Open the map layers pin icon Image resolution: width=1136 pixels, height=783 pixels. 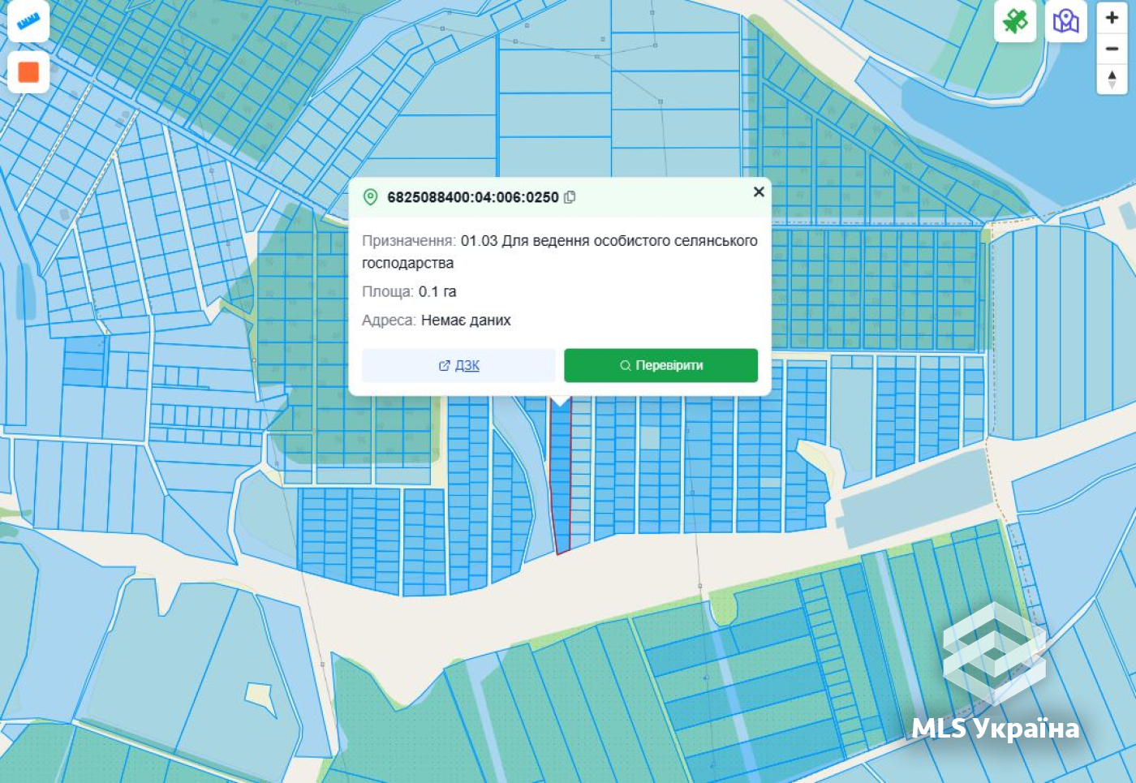pos(1065,21)
